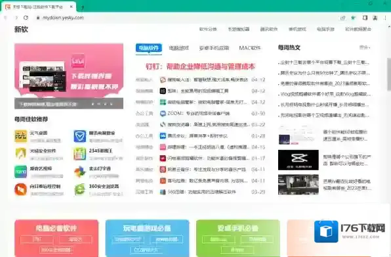This screenshot has width=391, height=257.
Task: Click the black 剪映 icon in list
Action: point(163,91)
